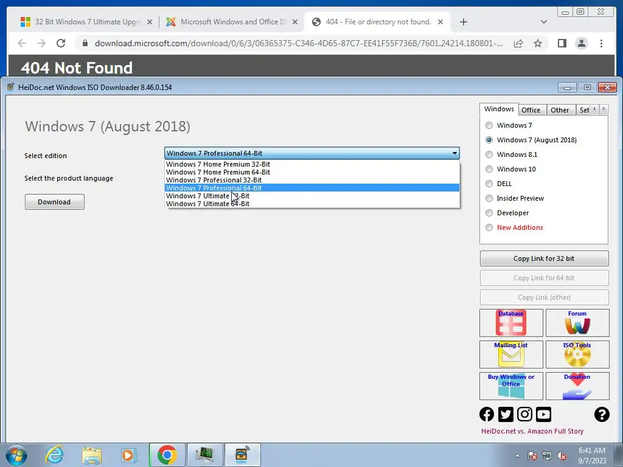Open Windows Explorer from taskbar
The height and width of the screenshot is (467, 623).
(92, 455)
